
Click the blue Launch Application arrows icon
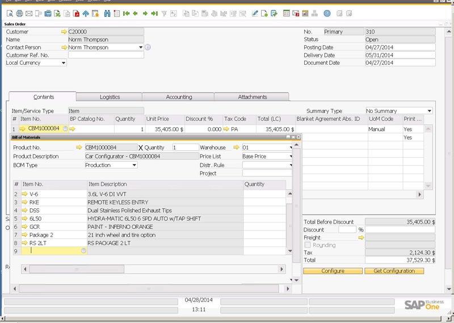point(86,13)
